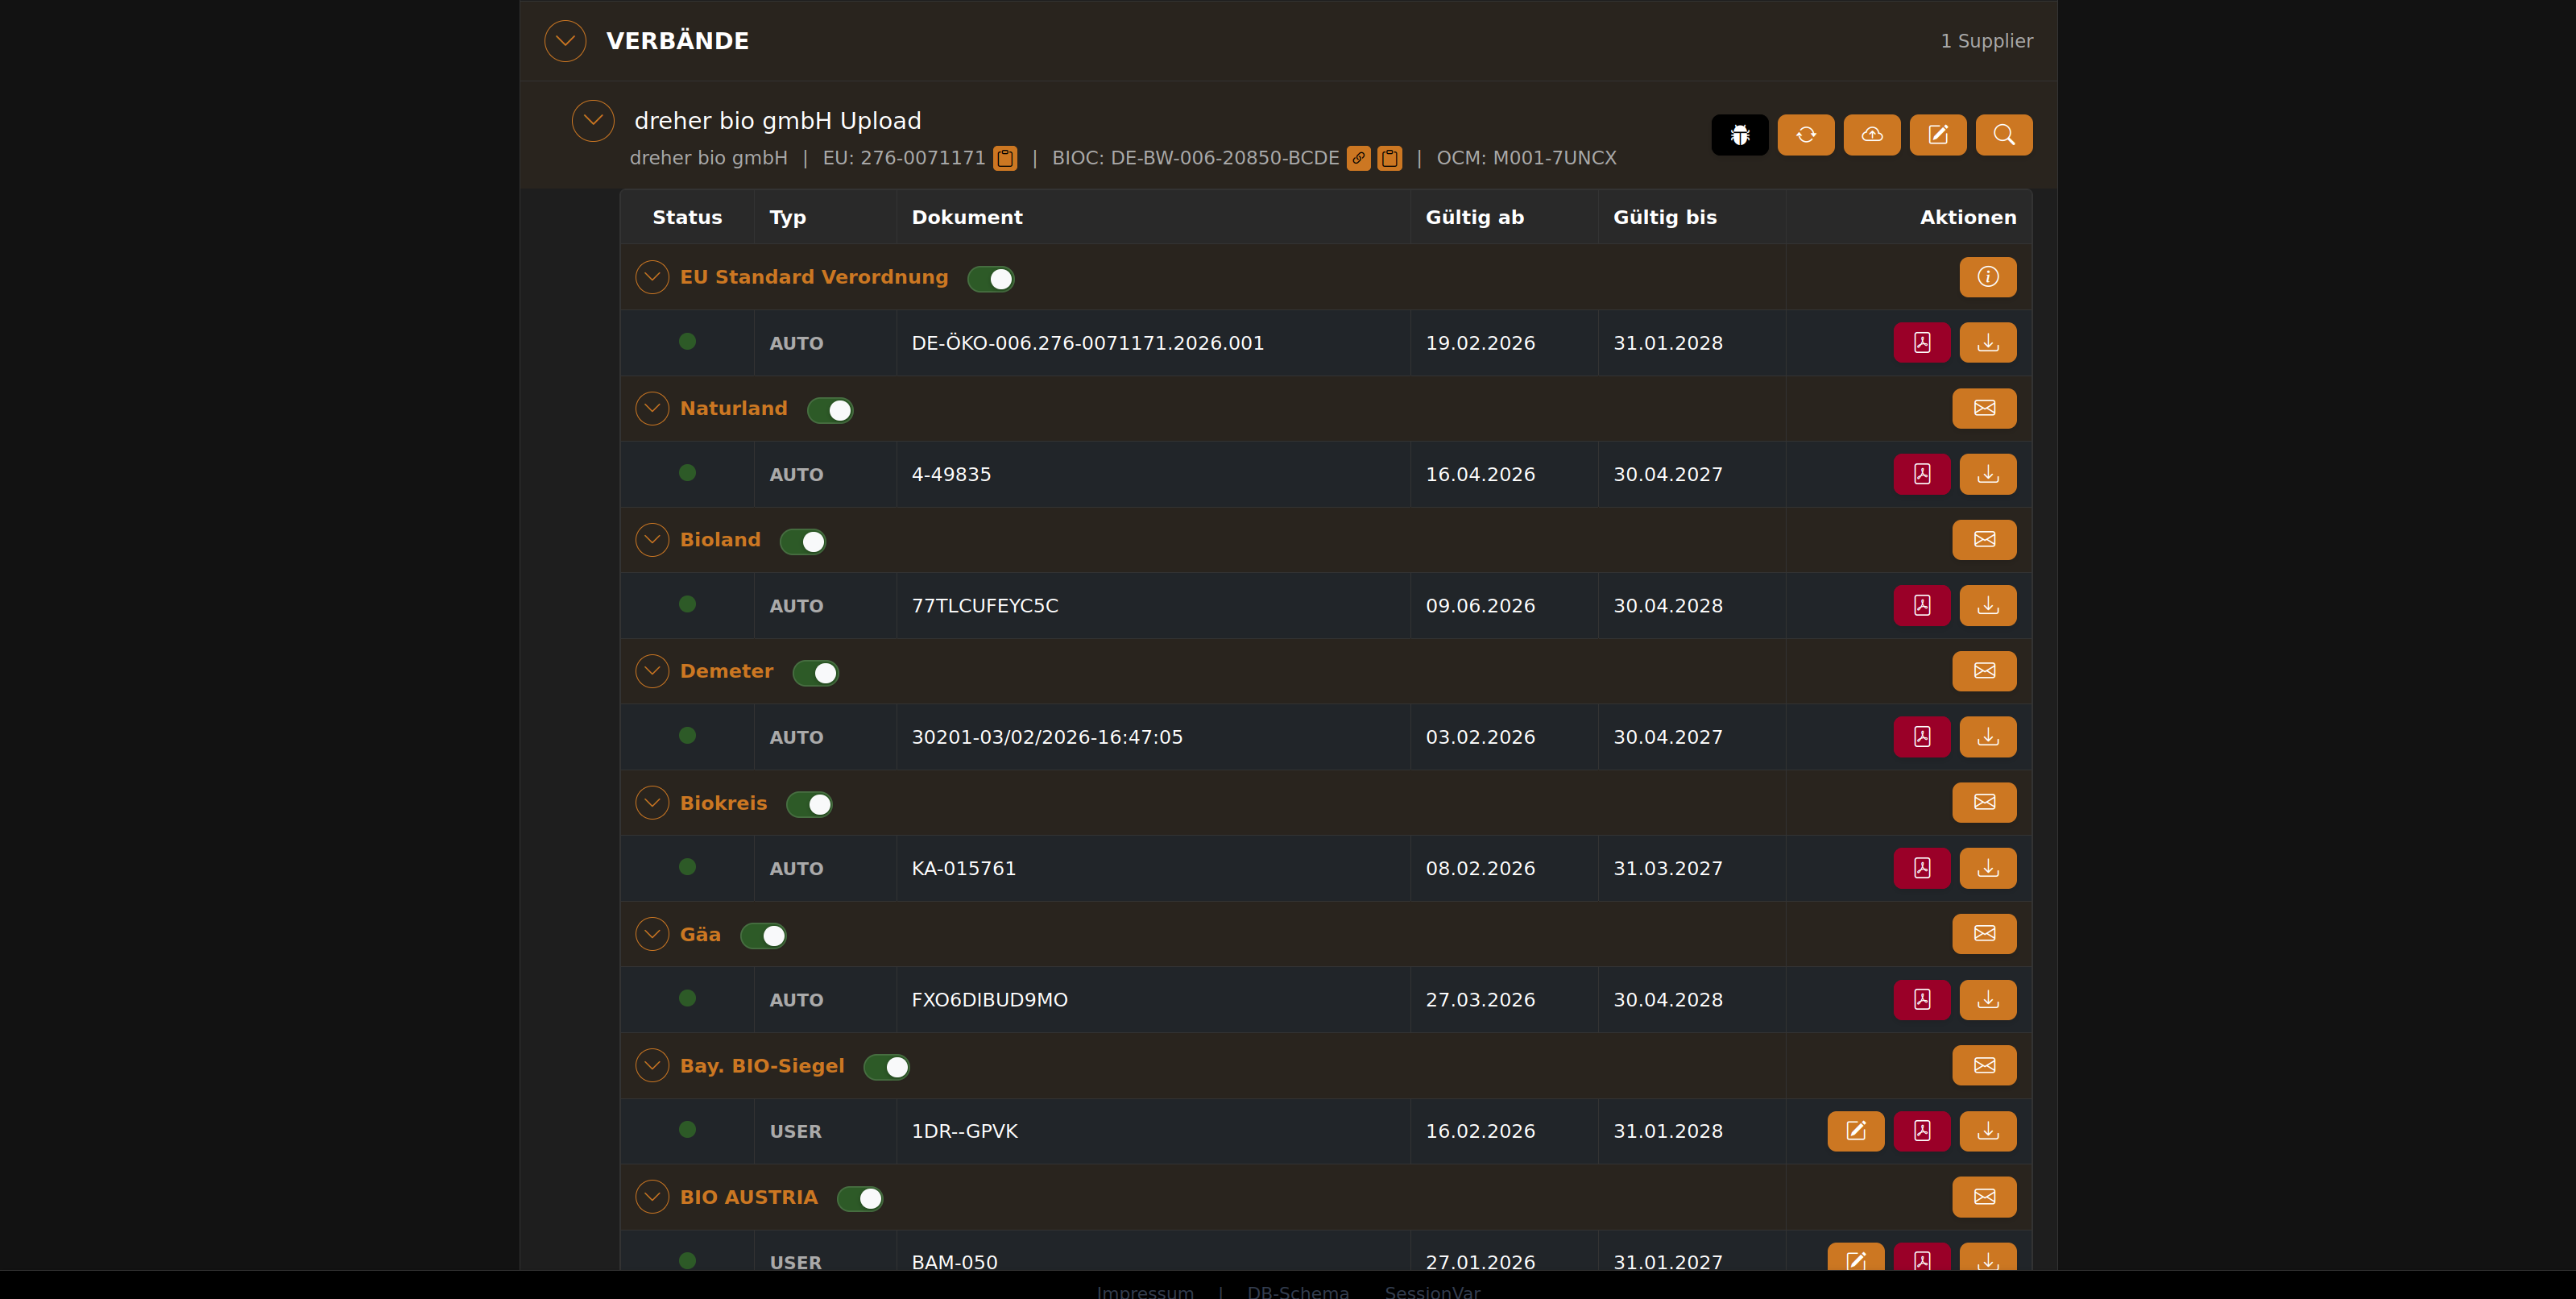2576x1299 pixels.
Task: Send mail for Naturland group
Action: tap(1984, 409)
